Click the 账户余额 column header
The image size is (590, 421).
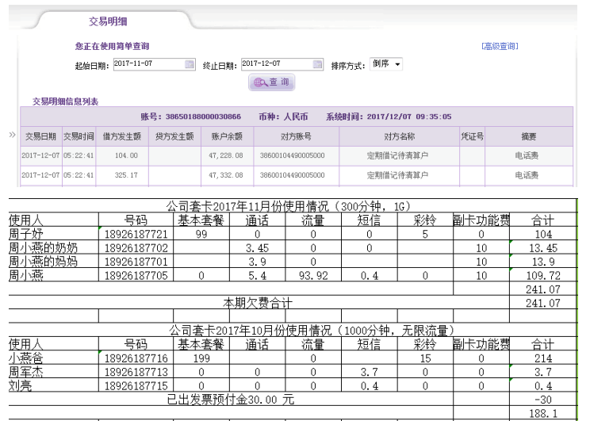pos(226,136)
